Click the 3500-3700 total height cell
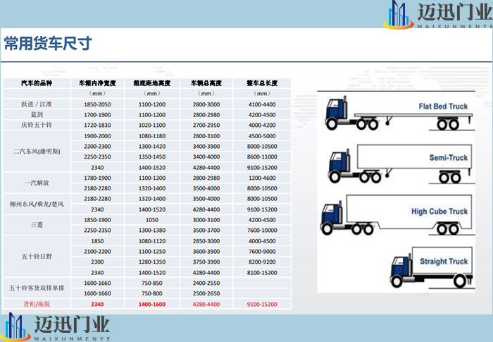 pos(206,230)
